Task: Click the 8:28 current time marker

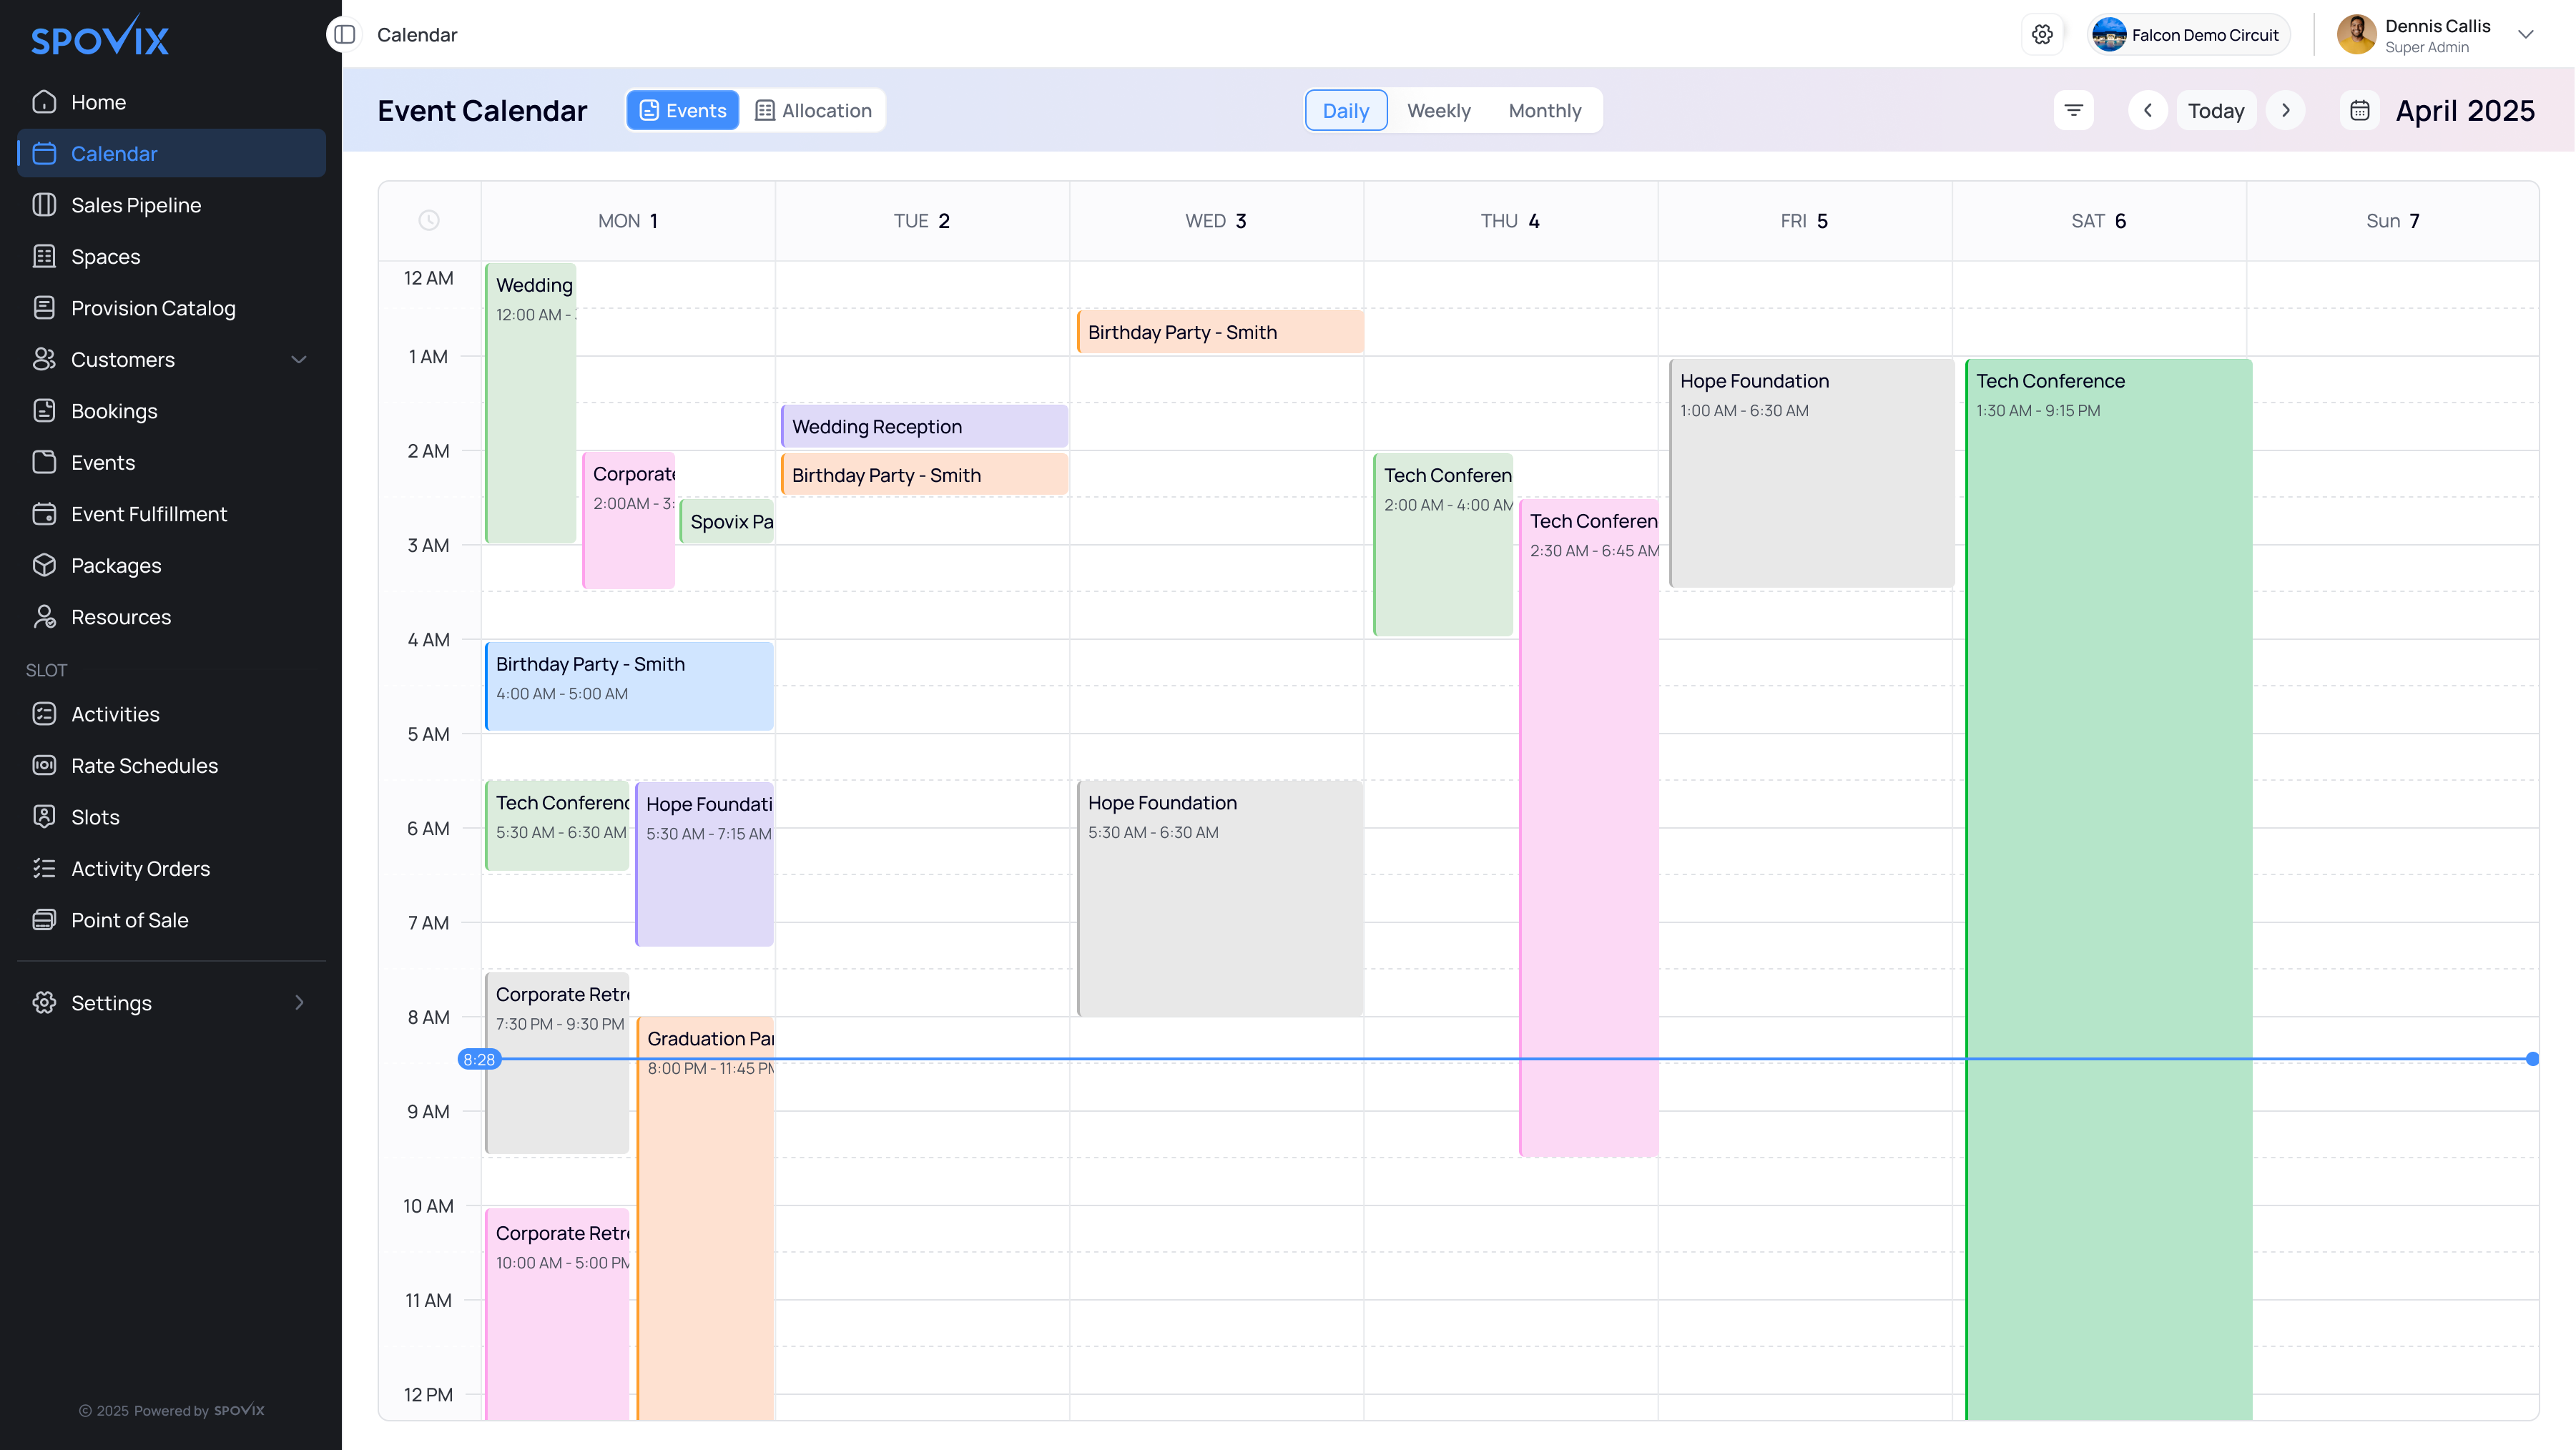Action: tap(479, 1059)
